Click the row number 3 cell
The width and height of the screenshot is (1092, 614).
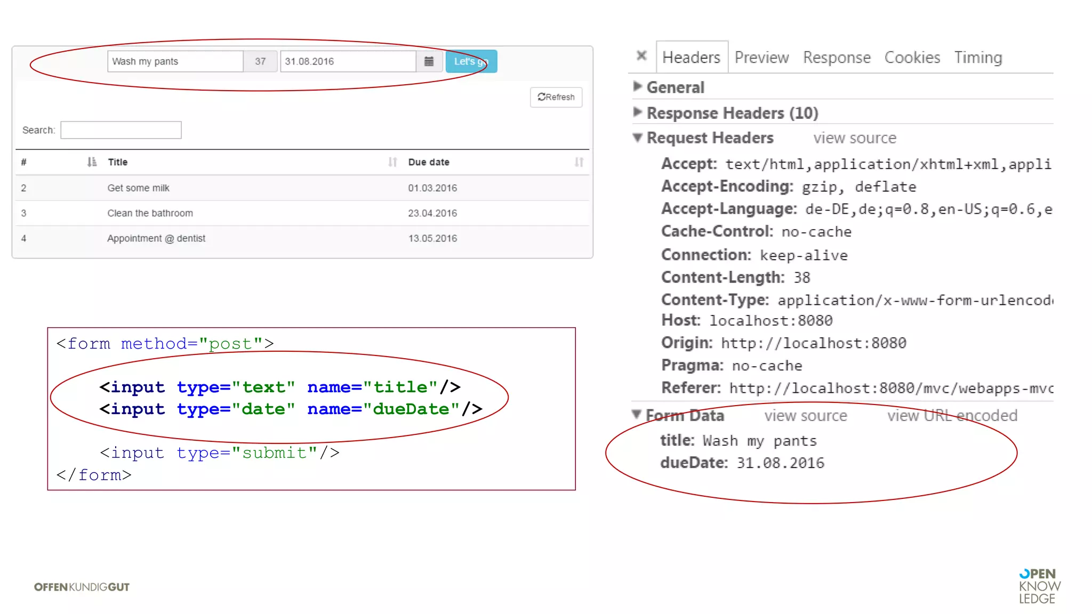click(23, 213)
